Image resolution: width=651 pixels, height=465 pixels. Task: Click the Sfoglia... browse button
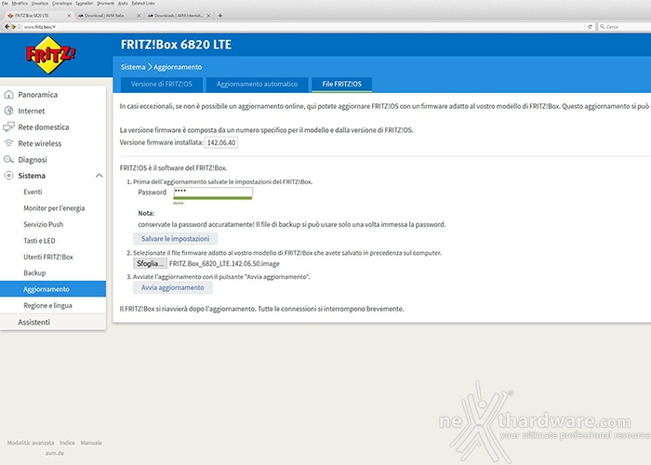150,263
